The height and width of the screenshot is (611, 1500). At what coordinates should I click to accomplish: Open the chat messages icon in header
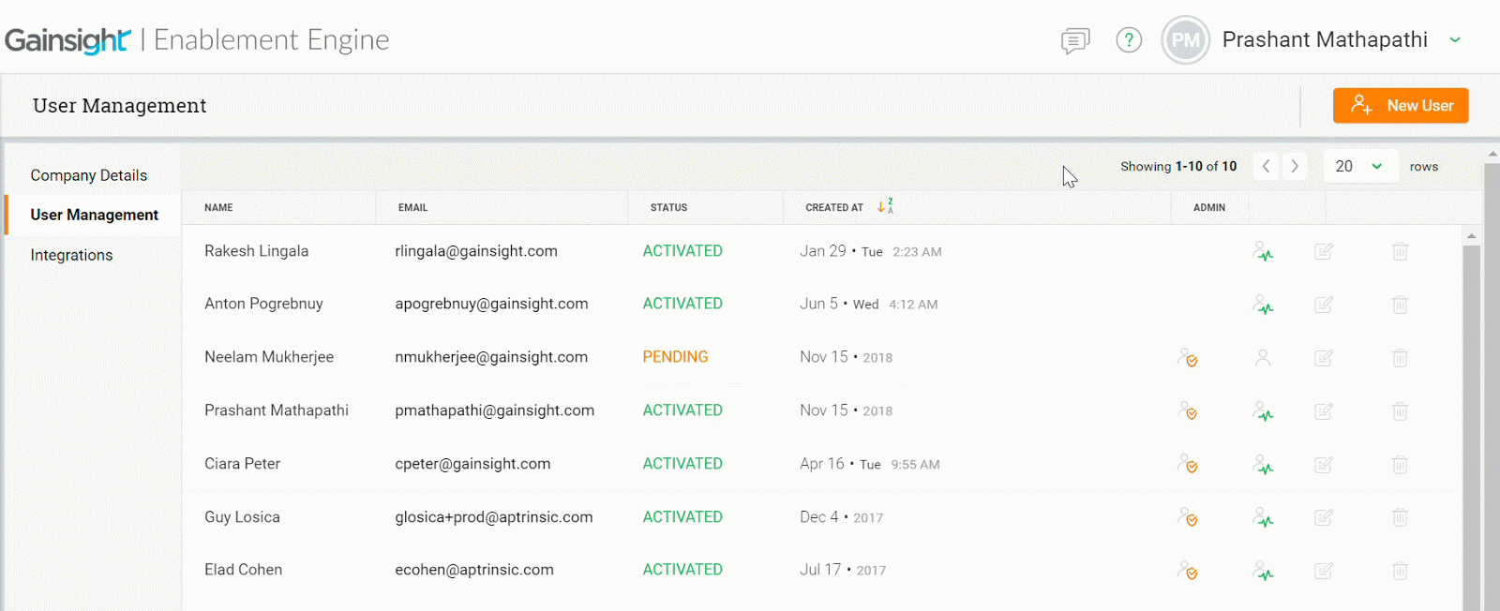[x=1075, y=40]
